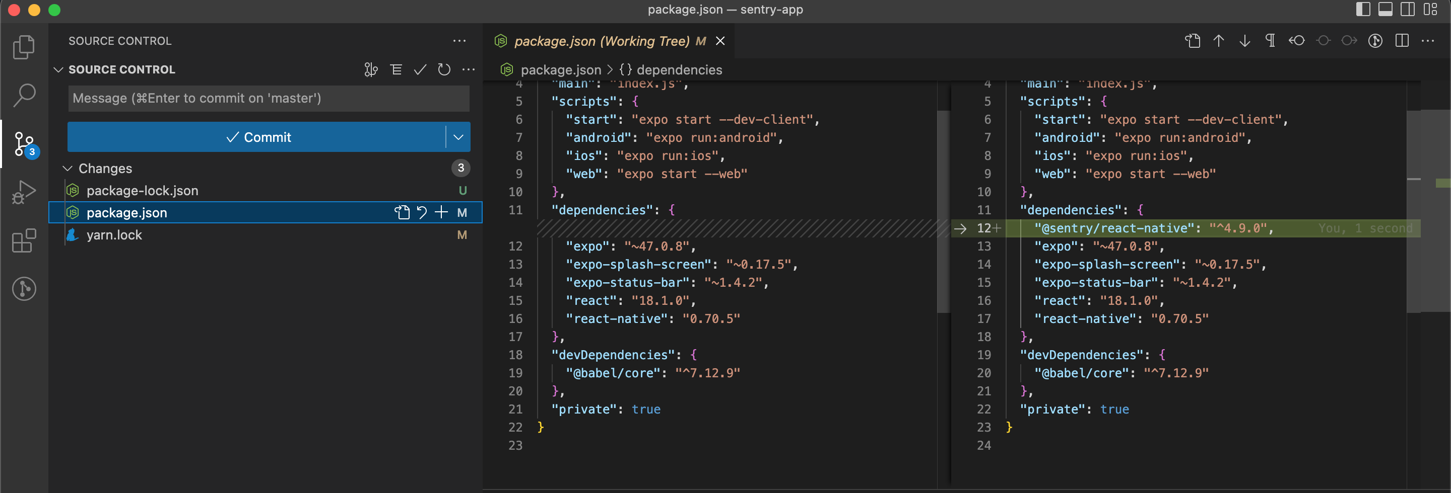Open the Extensions view
Viewport: 1451px width, 493px height.
24,240
